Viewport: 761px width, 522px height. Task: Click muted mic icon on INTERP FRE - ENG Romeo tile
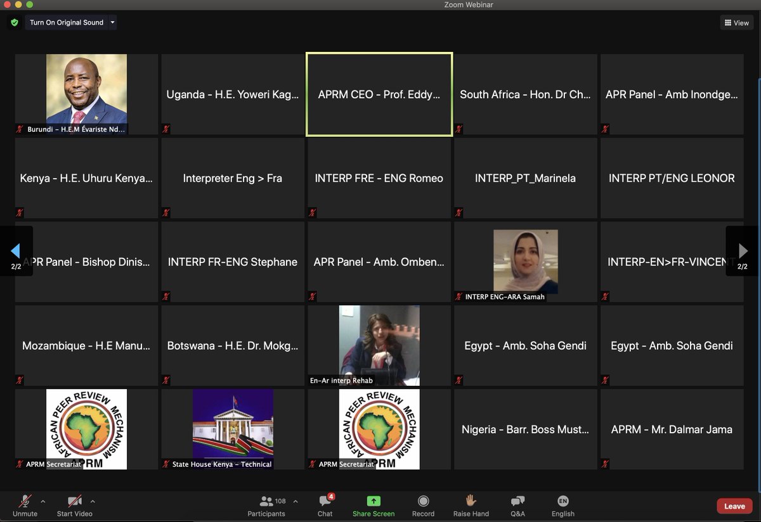point(313,213)
